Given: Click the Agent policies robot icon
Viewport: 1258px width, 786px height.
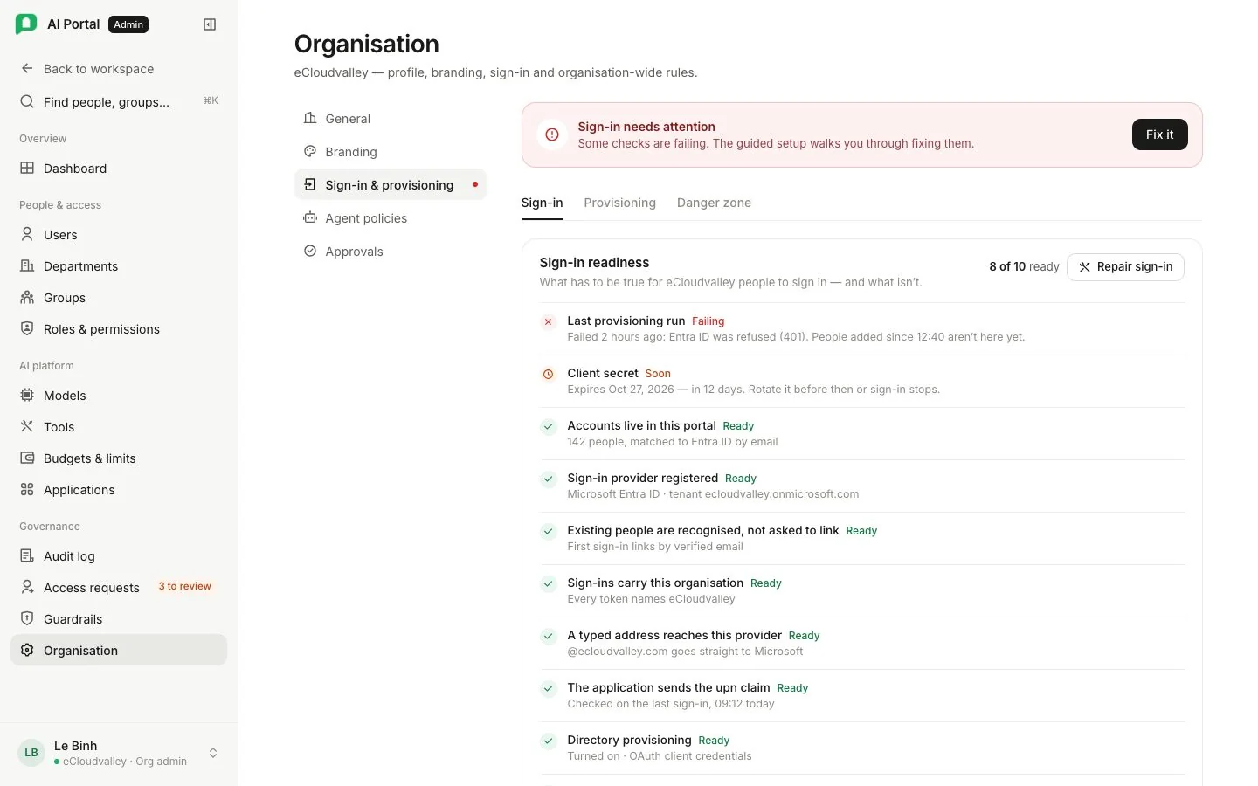Looking at the screenshot, I should point(310,217).
